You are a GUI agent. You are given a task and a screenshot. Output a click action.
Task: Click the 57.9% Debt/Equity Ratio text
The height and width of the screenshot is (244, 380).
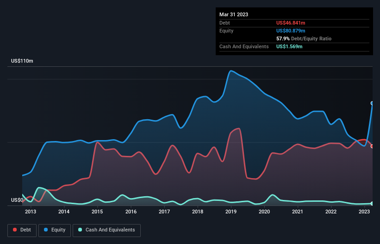pyautogui.click(x=304, y=39)
